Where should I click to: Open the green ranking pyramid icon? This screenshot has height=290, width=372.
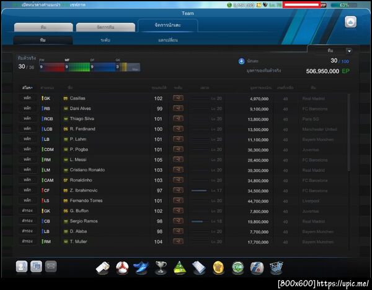coord(180,268)
